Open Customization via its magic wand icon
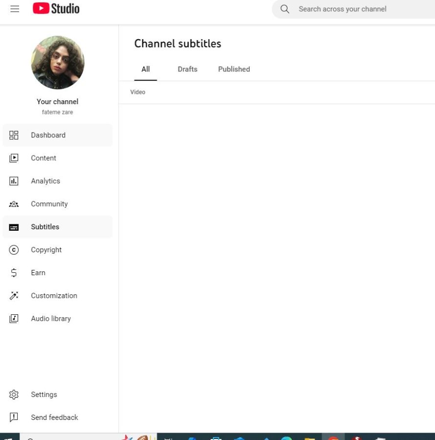435x440 pixels. pyautogui.click(x=14, y=296)
